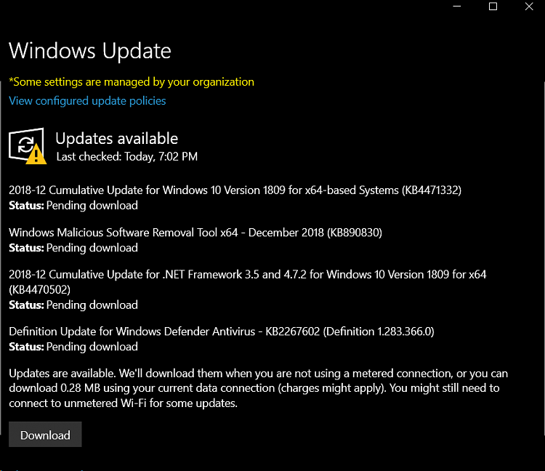This screenshot has height=471, width=545.
Task: Click the Updates available warning icon
Action: tap(28, 145)
